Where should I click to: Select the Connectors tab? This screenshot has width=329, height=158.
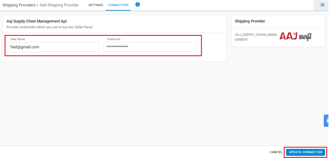click(x=118, y=5)
